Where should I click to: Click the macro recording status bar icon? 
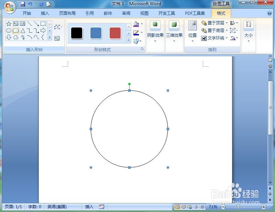[101, 207]
